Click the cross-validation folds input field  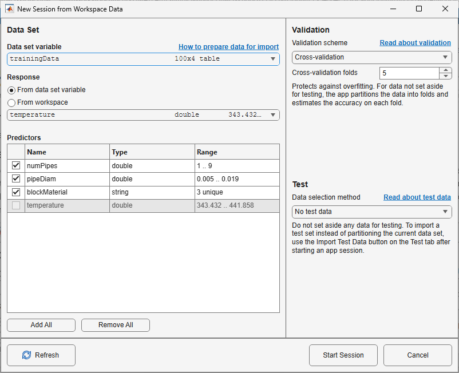409,73
